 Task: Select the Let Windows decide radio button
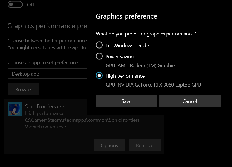(99, 45)
